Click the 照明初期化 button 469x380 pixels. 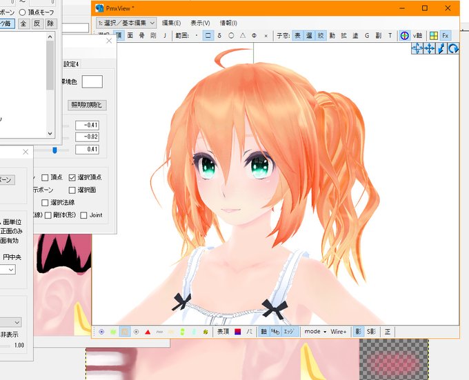[x=87, y=105]
